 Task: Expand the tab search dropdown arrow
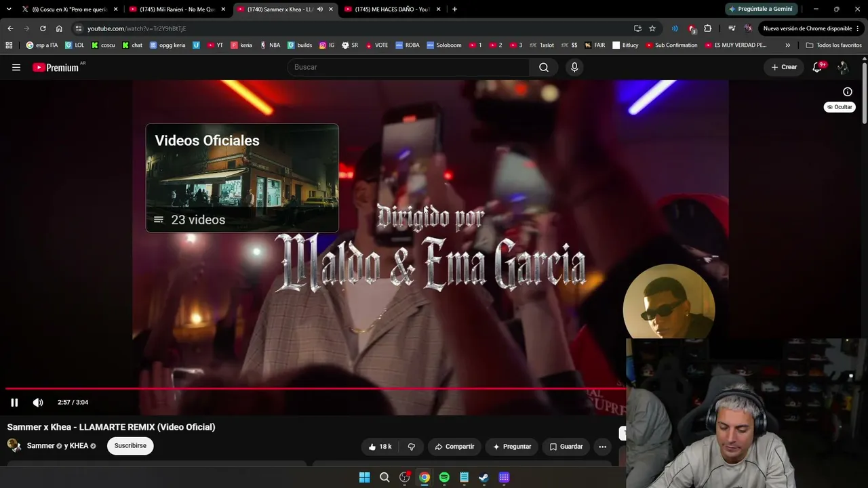pyautogui.click(x=9, y=9)
